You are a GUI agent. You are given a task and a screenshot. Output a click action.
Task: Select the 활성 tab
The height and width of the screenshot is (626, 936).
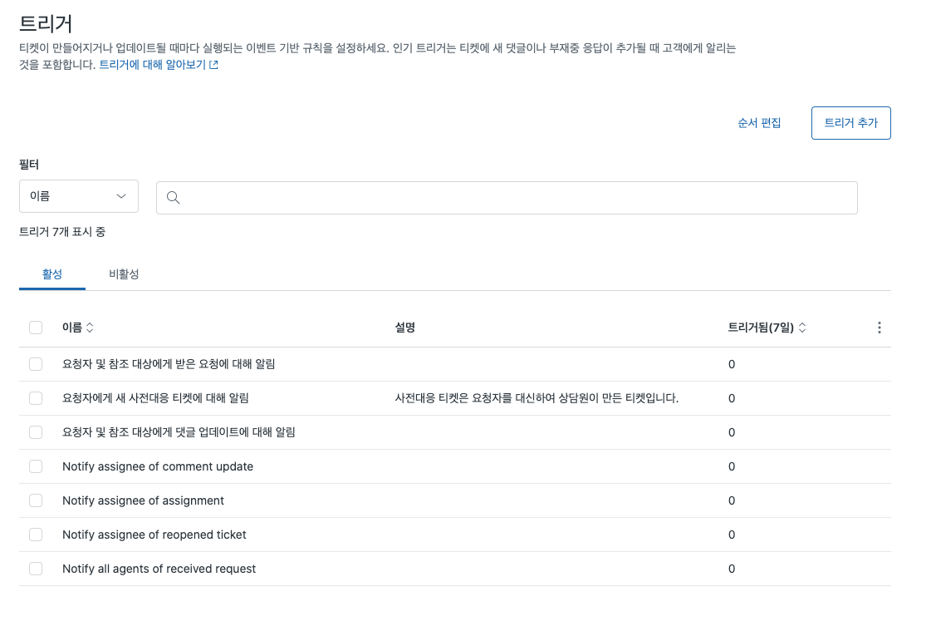[x=52, y=274]
